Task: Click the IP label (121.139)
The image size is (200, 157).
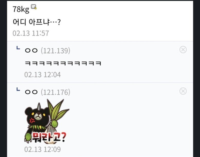Action: 56,51
